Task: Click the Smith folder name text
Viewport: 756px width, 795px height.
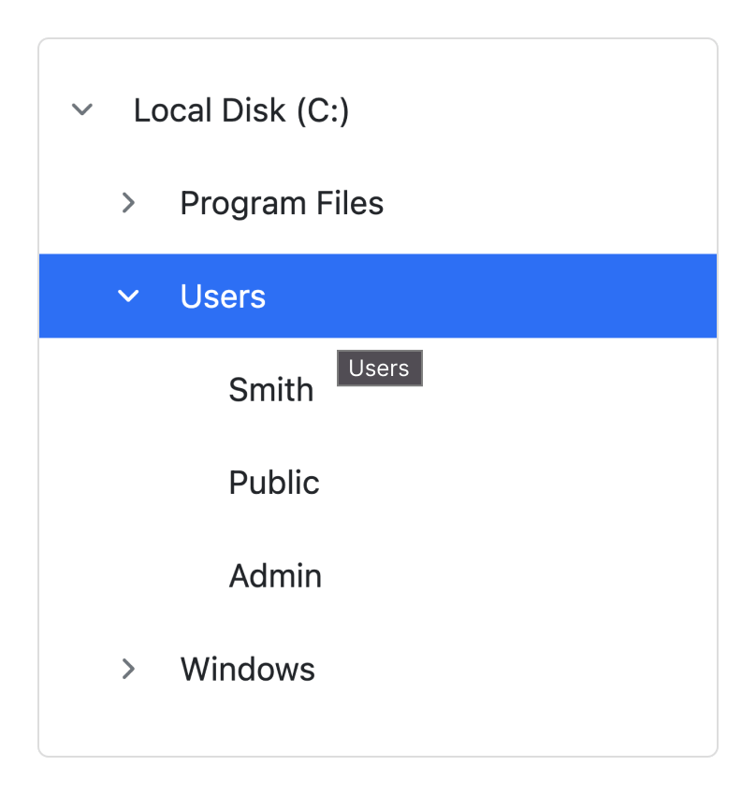Action: tap(270, 389)
